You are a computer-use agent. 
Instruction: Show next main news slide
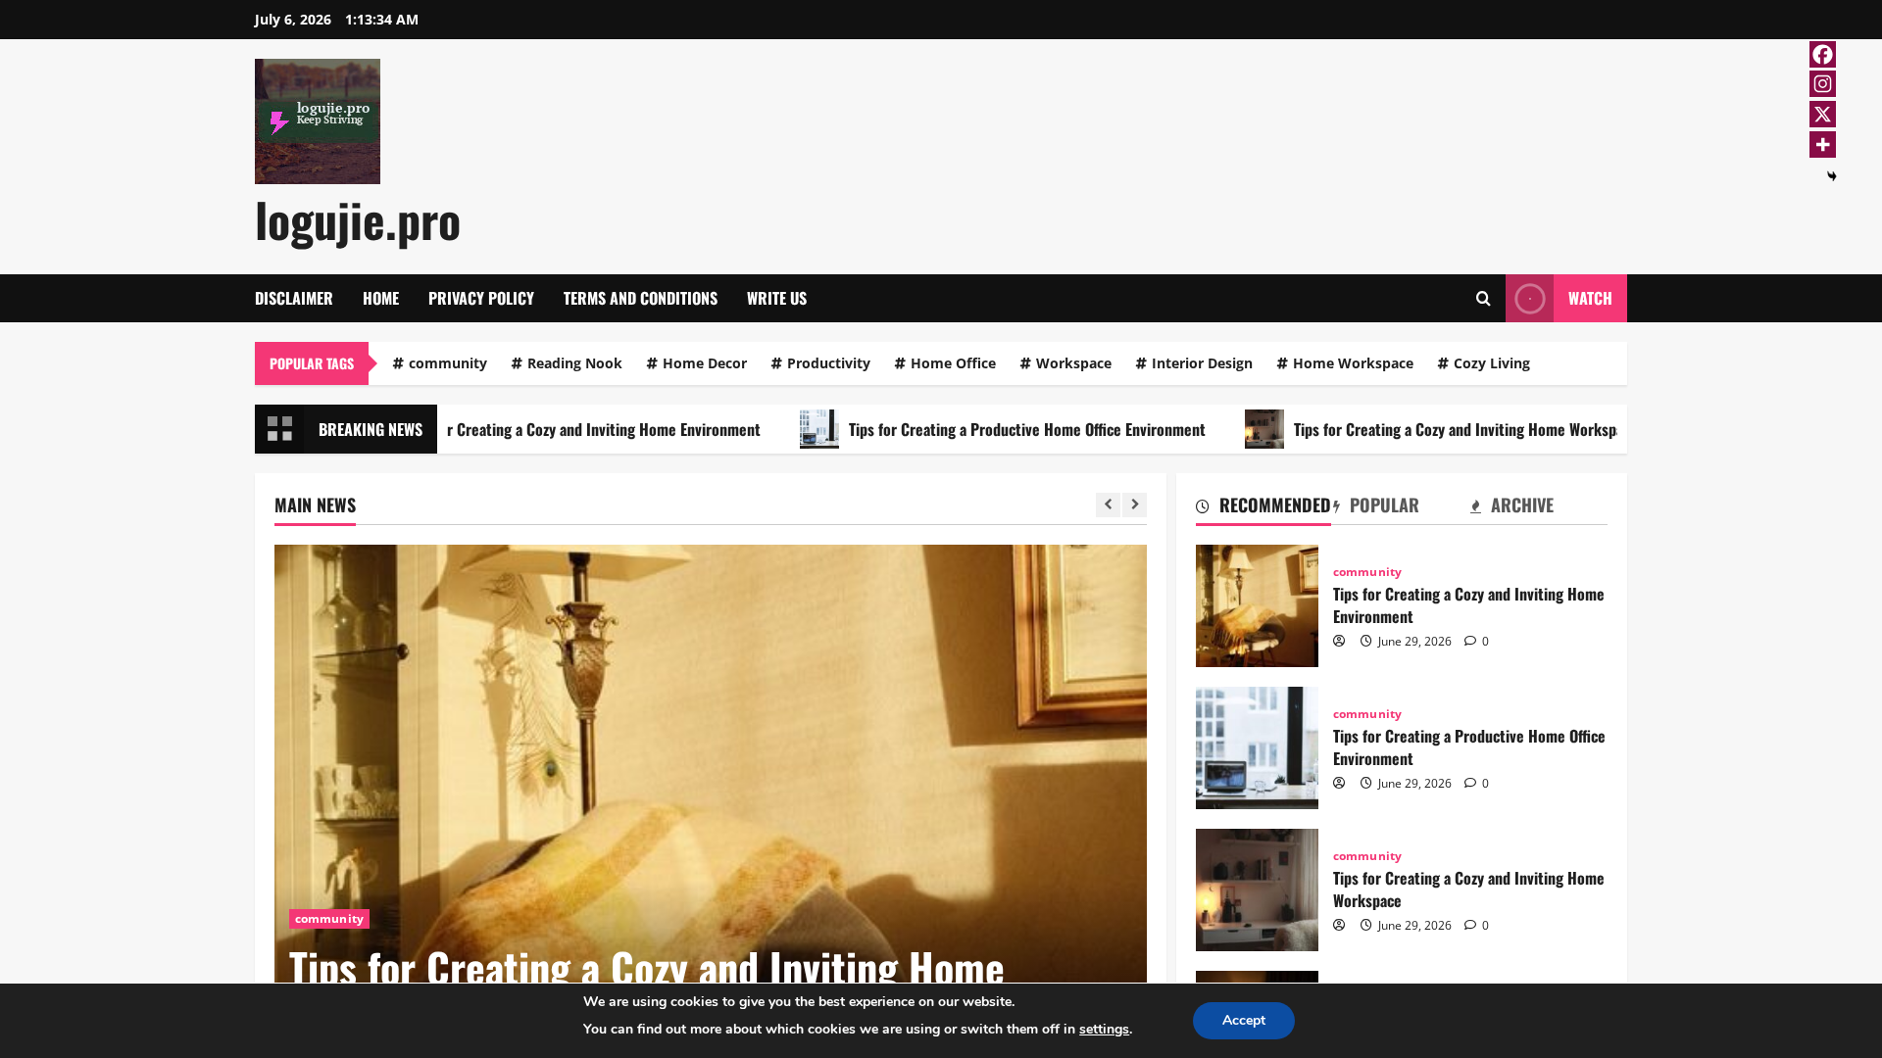[1134, 505]
